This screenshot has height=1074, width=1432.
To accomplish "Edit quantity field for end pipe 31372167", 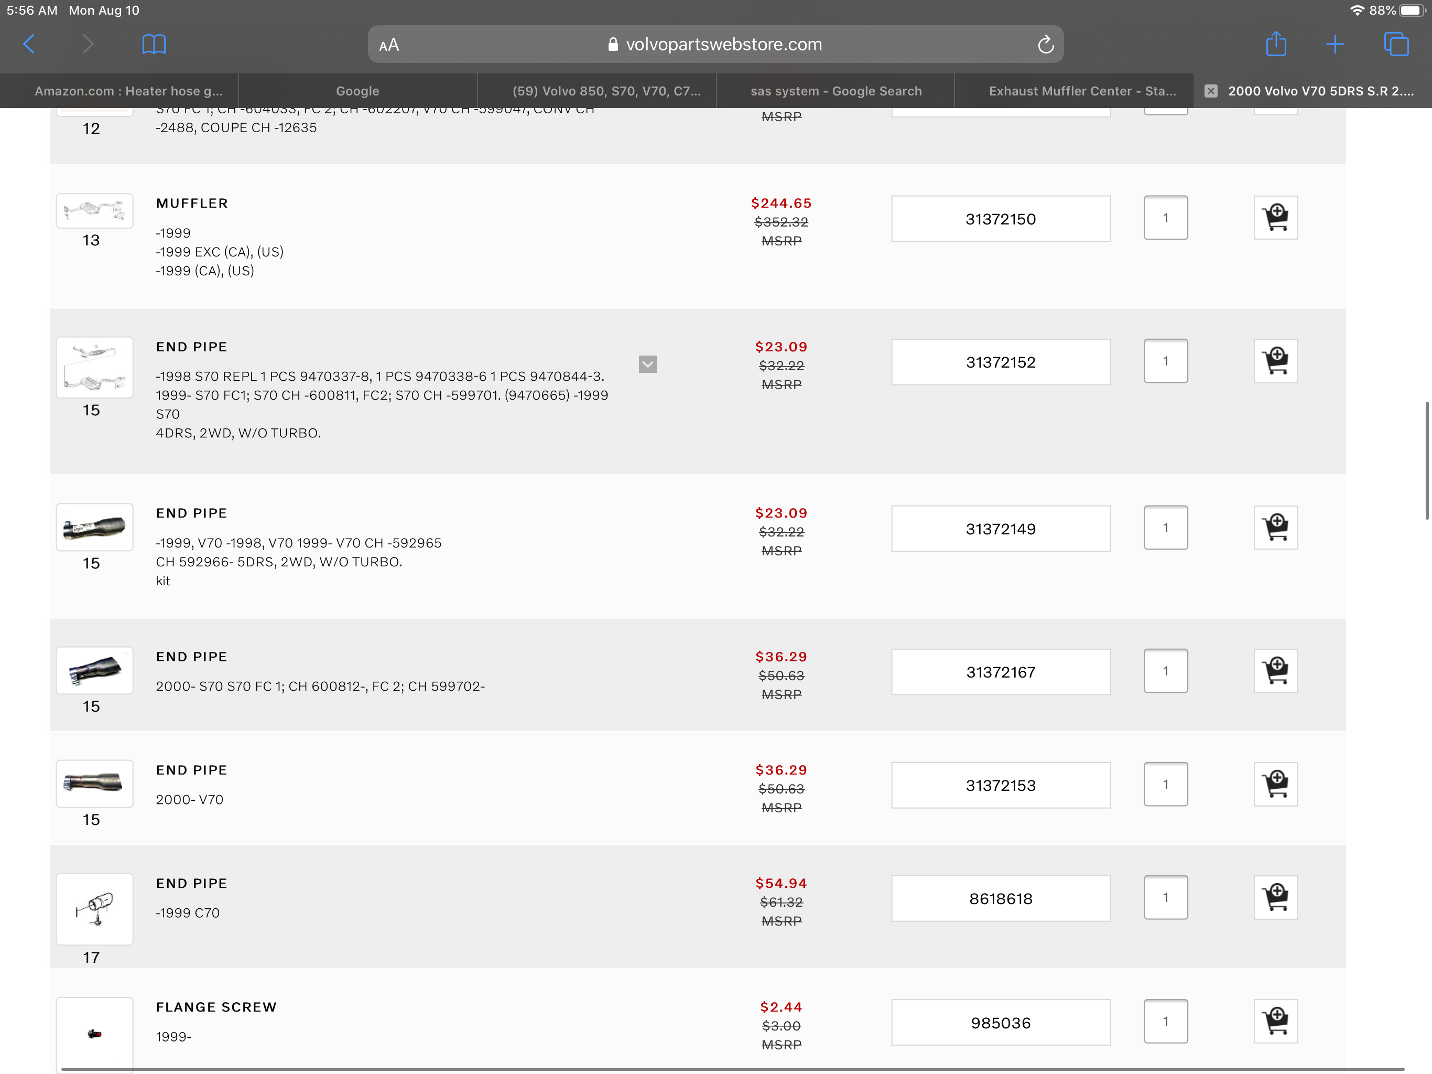I will pyautogui.click(x=1165, y=671).
